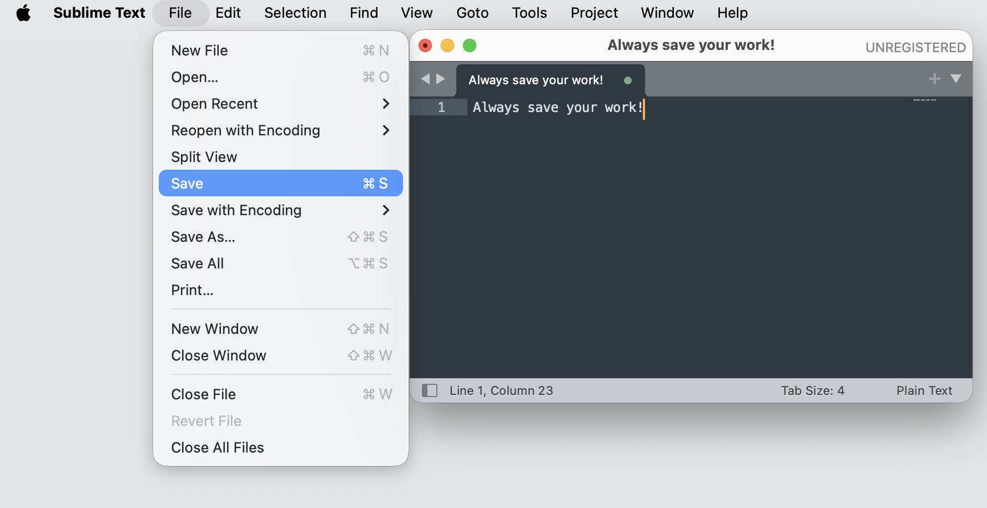Click the previous tab arrow icon
Screen dimensions: 987x508
(426, 79)
